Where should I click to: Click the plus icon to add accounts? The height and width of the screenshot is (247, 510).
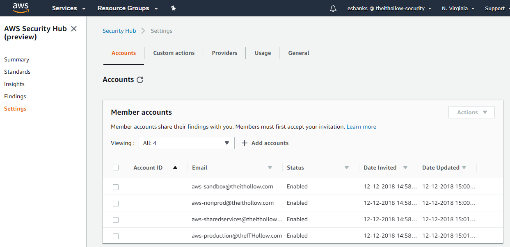pyautogui.click(x=245, y=143)
